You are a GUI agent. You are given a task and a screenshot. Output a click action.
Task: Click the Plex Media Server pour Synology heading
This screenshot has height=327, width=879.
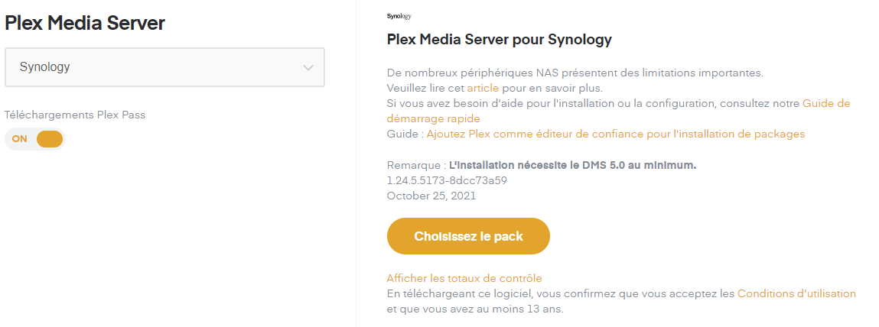click(499, 40)
